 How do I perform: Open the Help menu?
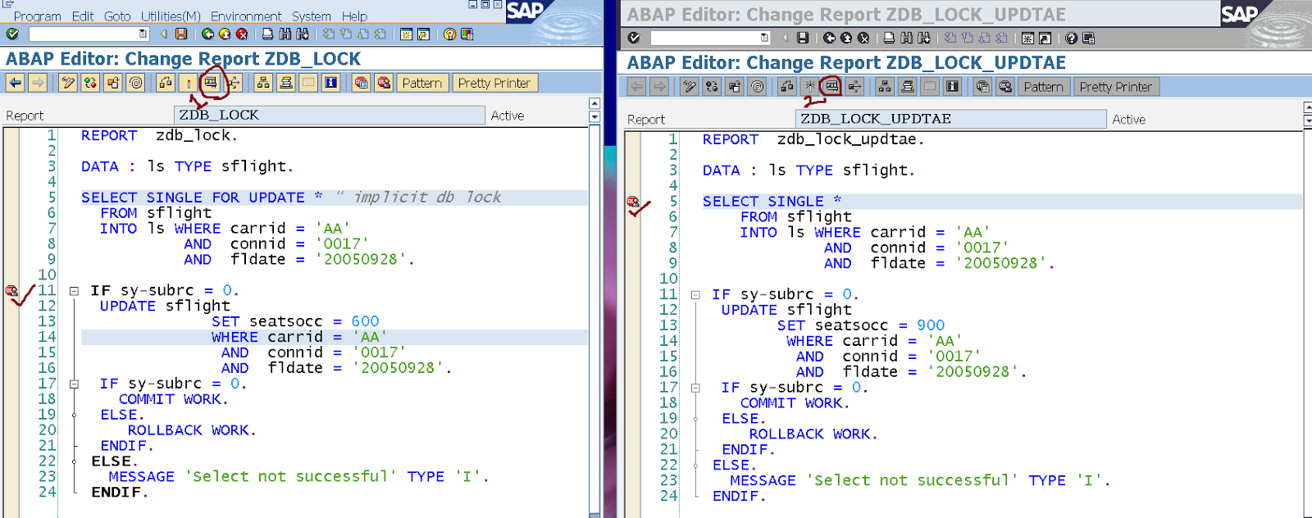point(354,16)
